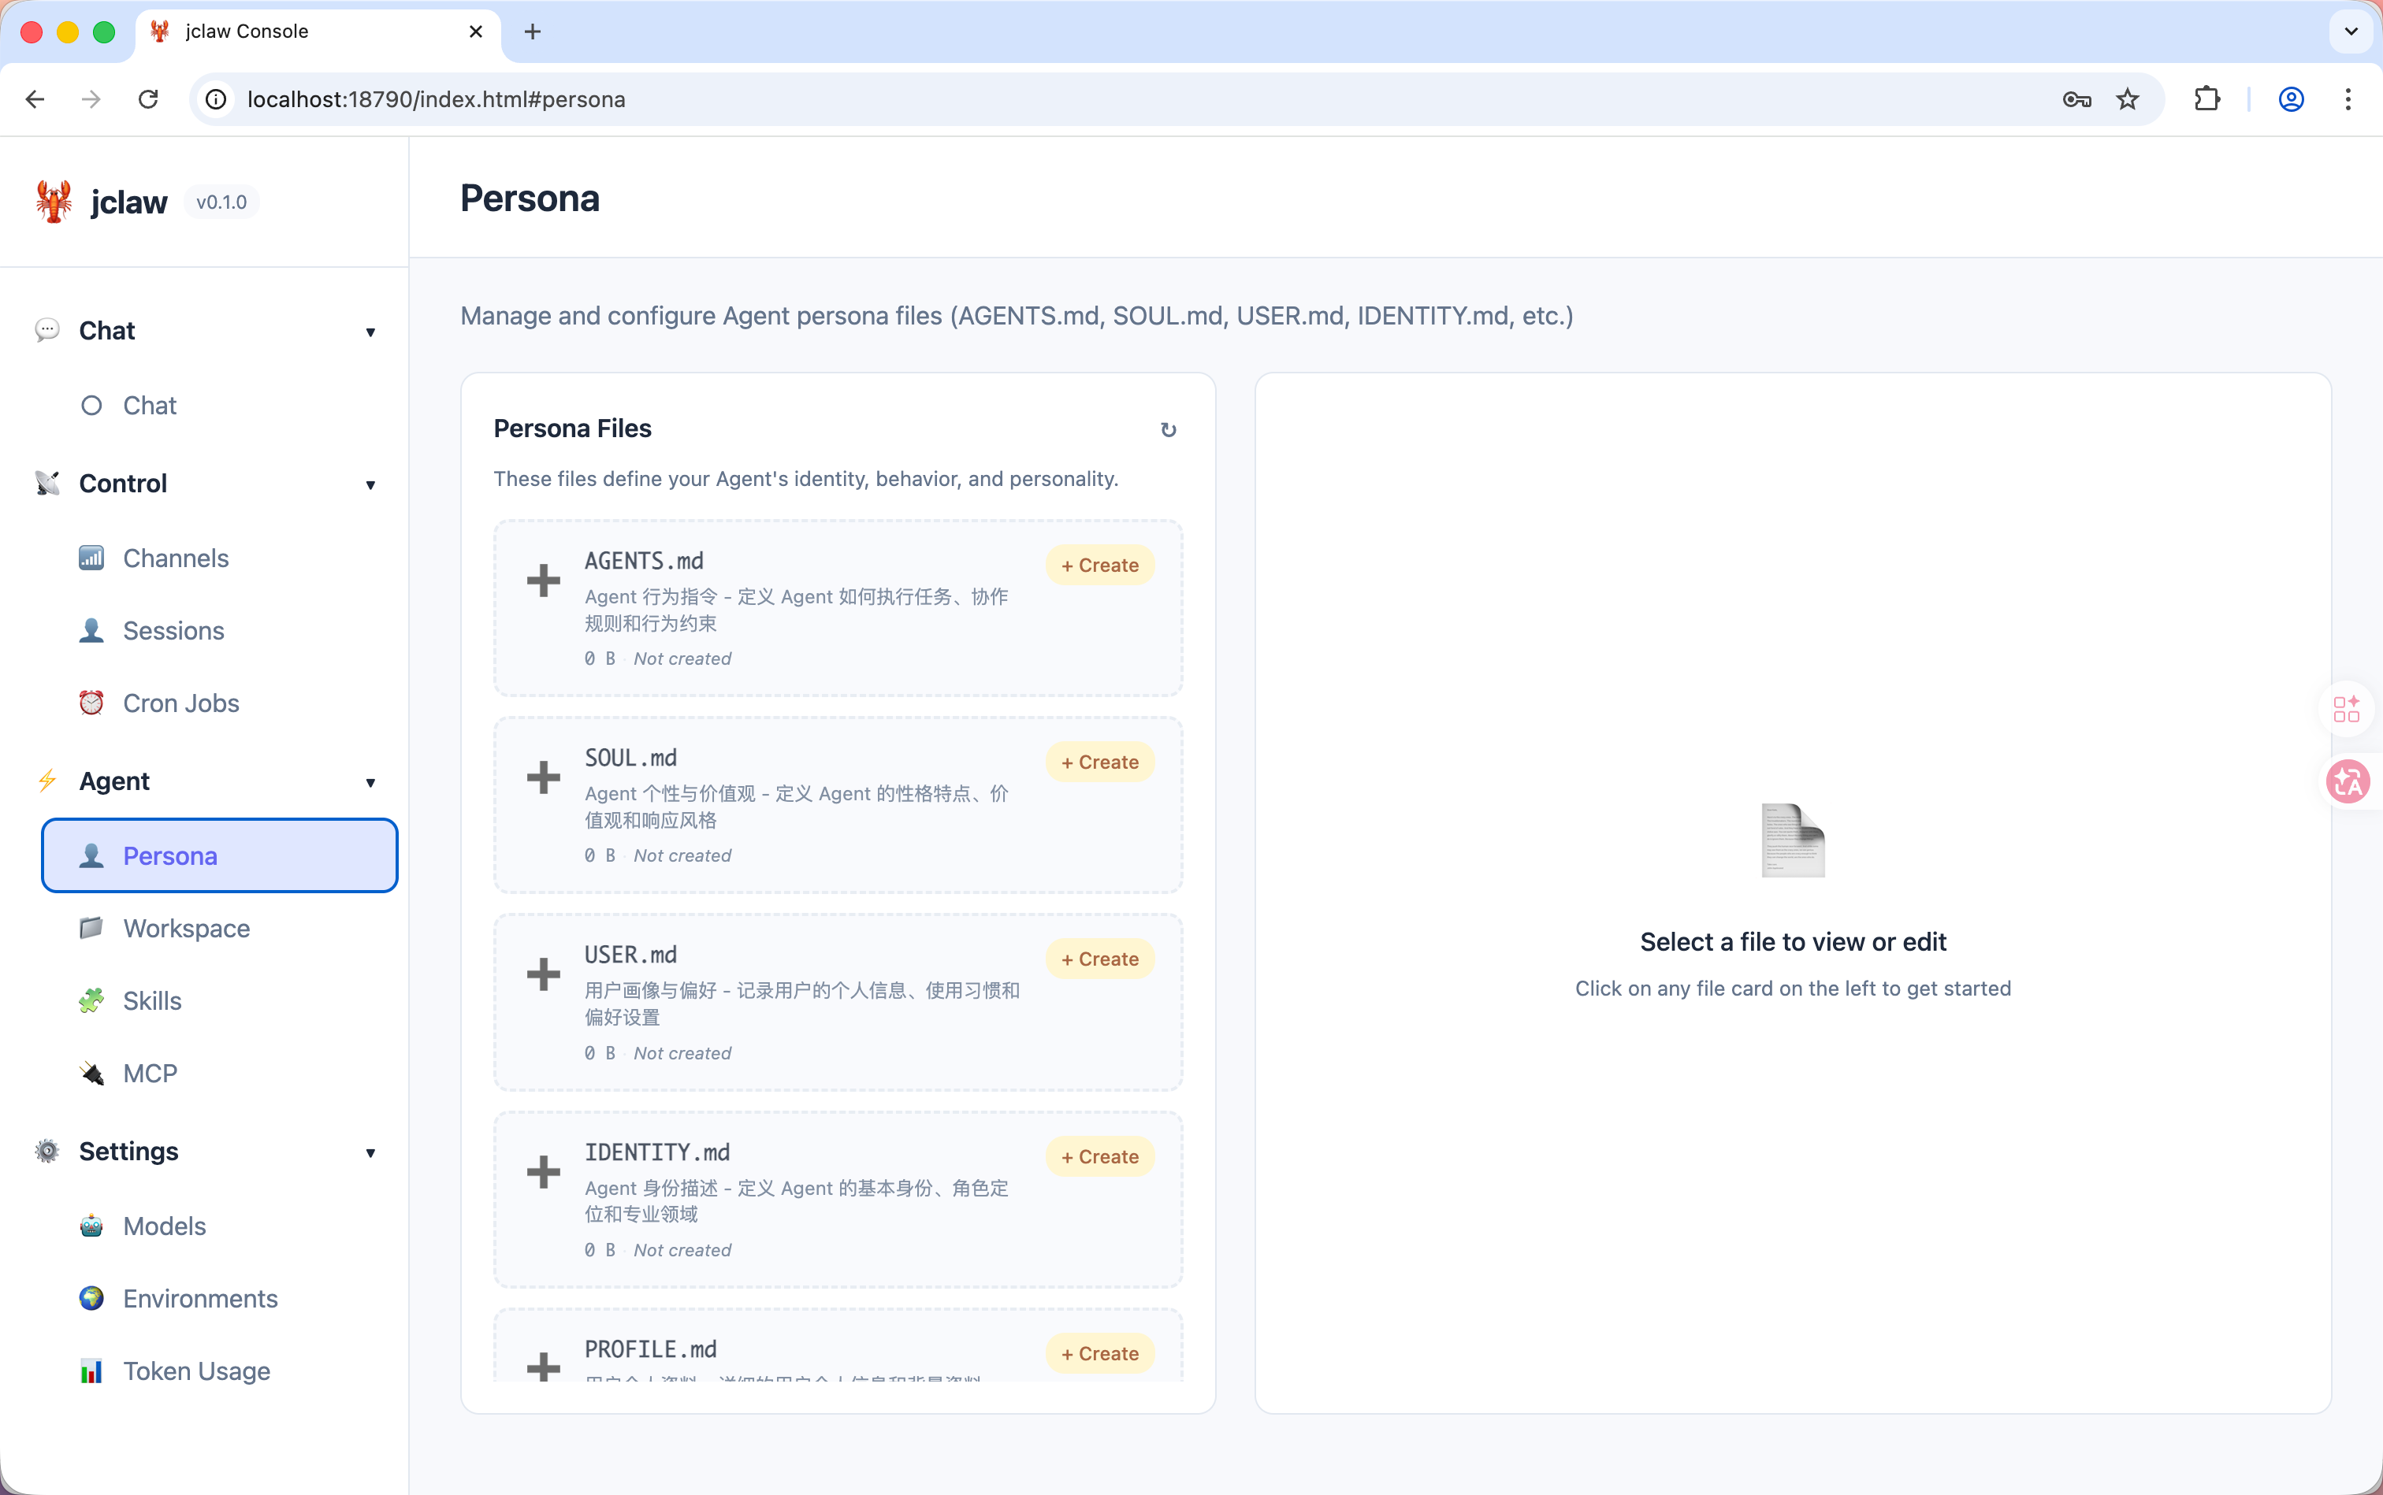2383x1495 pixels.
Task: Click the Persona page title heading
Action: (x=530, y=198)
